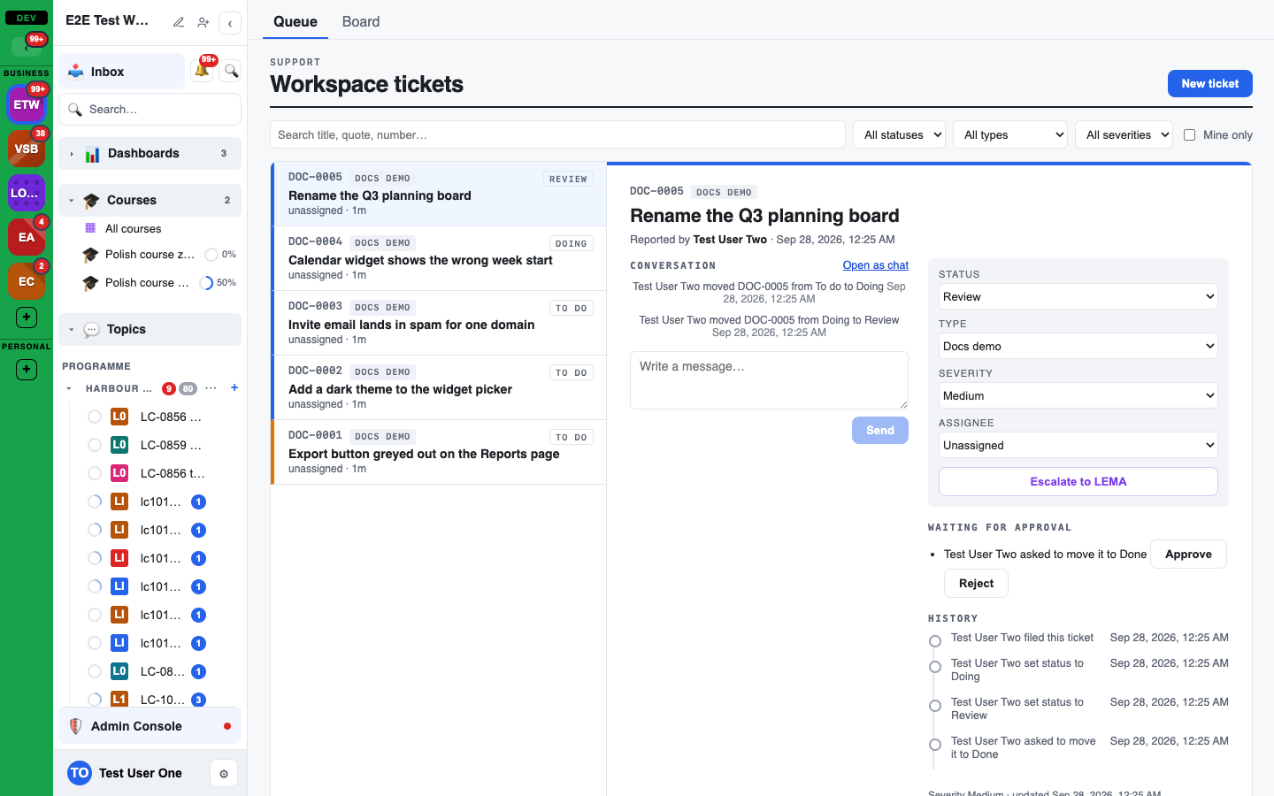Open the All statuses filter dropdown
The image size is (1274, 796).
click(x=899, y=134)
